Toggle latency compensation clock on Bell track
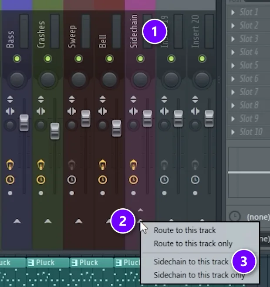Viewport: 270px width, 287px height. [102, 180]
